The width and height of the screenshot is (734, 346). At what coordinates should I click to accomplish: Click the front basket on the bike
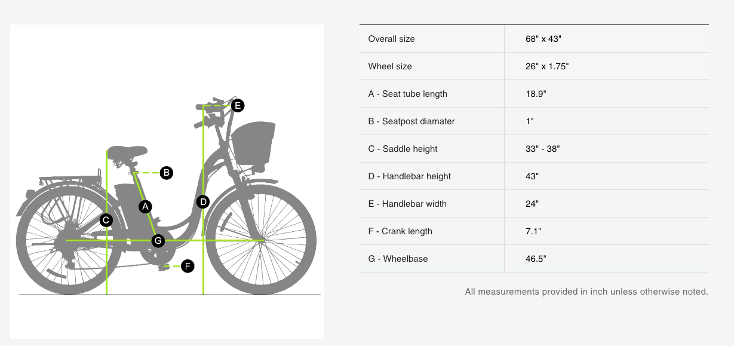coord(253,142)
